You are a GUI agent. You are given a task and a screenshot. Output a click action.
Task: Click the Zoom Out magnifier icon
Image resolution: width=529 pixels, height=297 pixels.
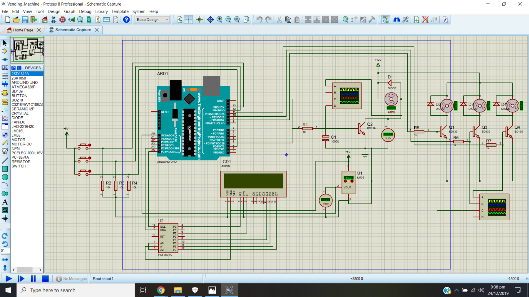tap(228, 19)
